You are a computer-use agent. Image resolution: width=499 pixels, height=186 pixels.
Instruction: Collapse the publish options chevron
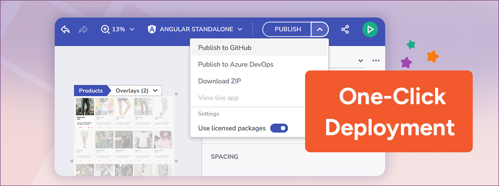[x=320, y=29]
